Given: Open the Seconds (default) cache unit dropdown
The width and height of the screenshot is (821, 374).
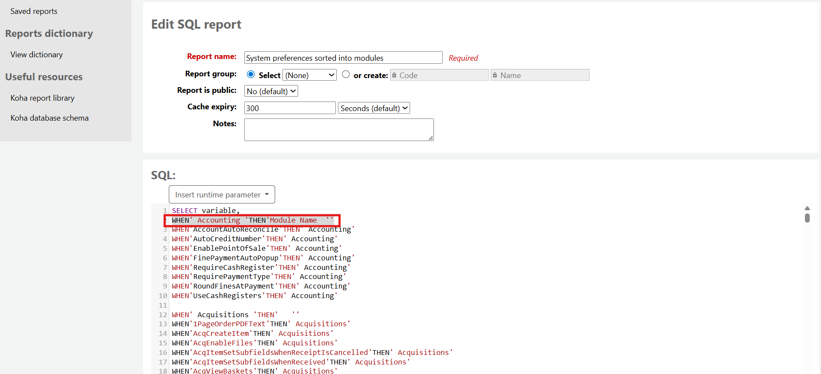Looking at the screenshot, I should click(x=374, y=108).
